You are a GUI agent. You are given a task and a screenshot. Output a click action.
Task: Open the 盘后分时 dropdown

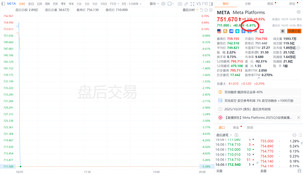point(190,10)
